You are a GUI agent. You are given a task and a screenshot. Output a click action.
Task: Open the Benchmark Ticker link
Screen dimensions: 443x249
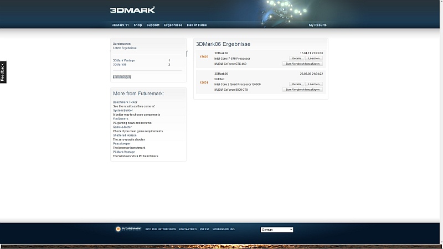(x=125, y=102)
